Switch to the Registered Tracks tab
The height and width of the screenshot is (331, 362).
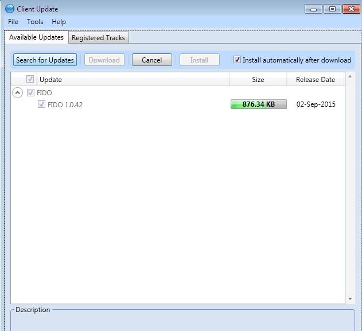98,38
